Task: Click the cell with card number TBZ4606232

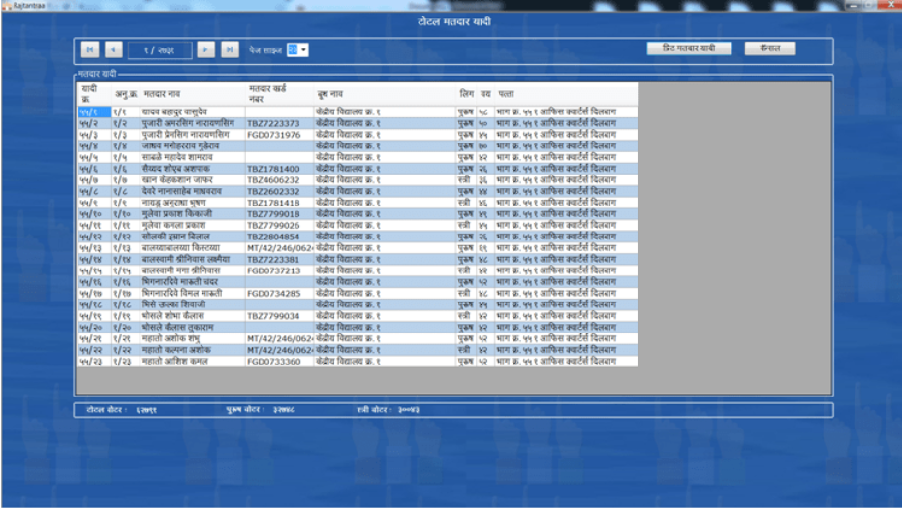Action: pyautogui.click(x=273, y=180)
